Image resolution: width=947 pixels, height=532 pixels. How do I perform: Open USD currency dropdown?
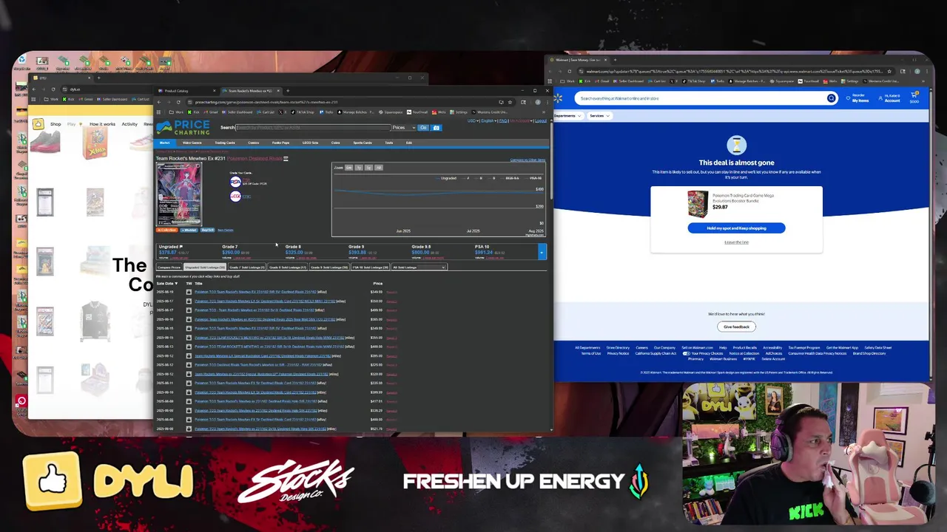(x=472, y=120)
